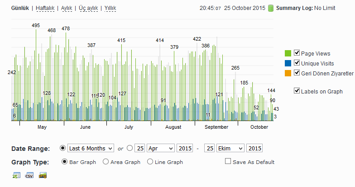Open the Ekim end month dropdown
Screen dimensions: 355x187
coord(230,148)
